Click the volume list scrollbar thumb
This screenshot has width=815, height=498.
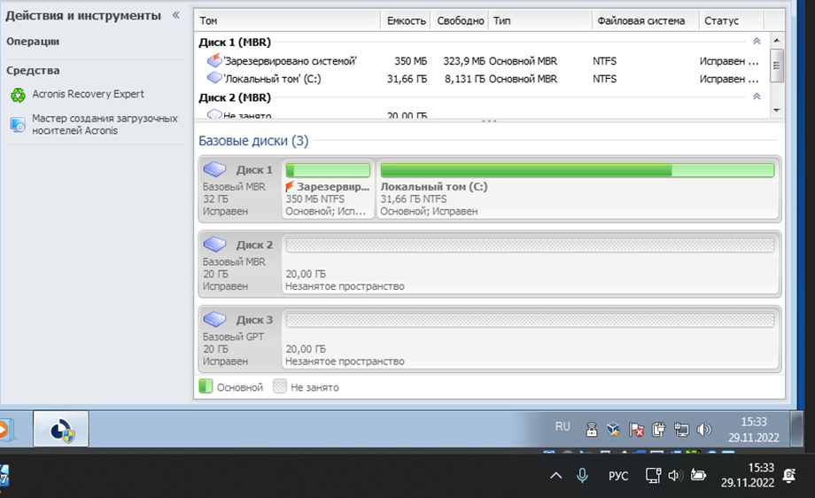[x=777, y=66]
